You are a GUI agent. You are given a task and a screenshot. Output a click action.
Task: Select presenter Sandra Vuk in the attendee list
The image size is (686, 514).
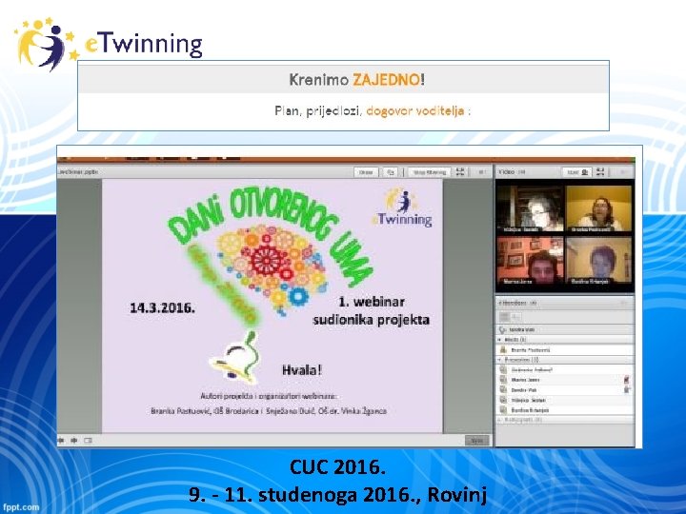tap(565, 390)
